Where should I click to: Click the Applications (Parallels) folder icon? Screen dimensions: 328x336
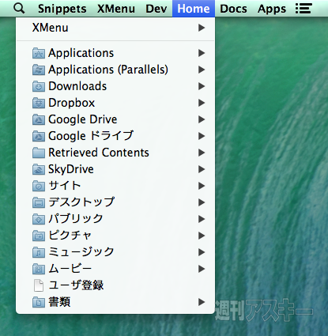click(39, 70)
